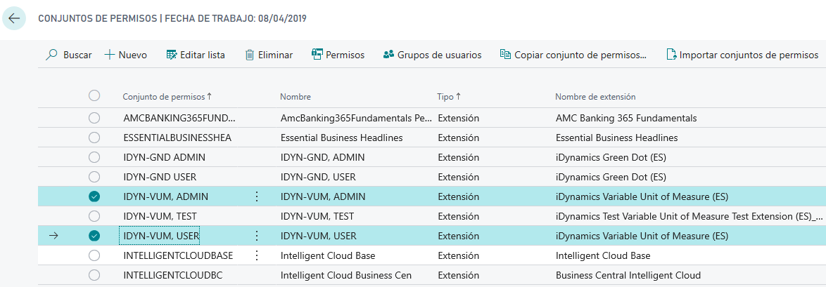Select the INTELLIGENTCLOUDBASE row checkbox
The width and height of the screenshot is (826, 287).
tap(94, 255)
